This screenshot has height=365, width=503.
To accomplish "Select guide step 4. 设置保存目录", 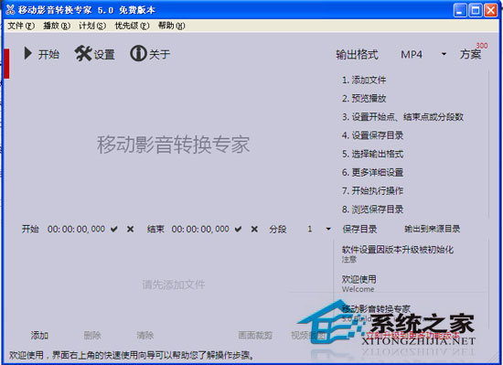I will point(373,135).
